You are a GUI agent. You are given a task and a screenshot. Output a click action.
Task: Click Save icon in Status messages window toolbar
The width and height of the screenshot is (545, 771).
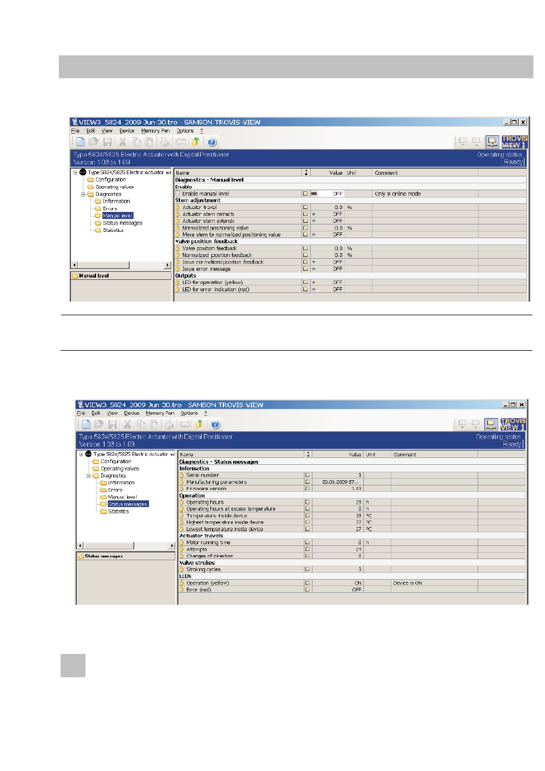(x=113, y=424)
